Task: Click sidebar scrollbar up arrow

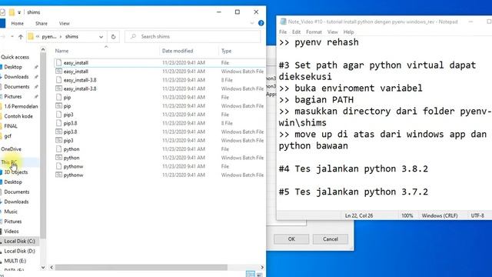Action: (43, 49)
